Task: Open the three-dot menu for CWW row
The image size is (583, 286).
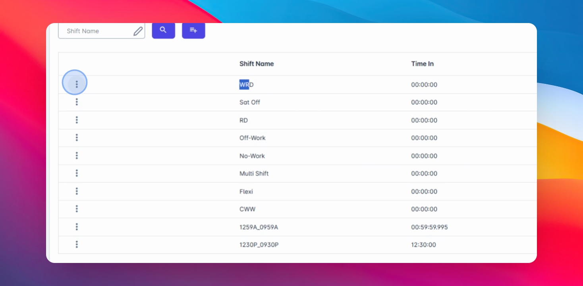Action: [77, 209]
